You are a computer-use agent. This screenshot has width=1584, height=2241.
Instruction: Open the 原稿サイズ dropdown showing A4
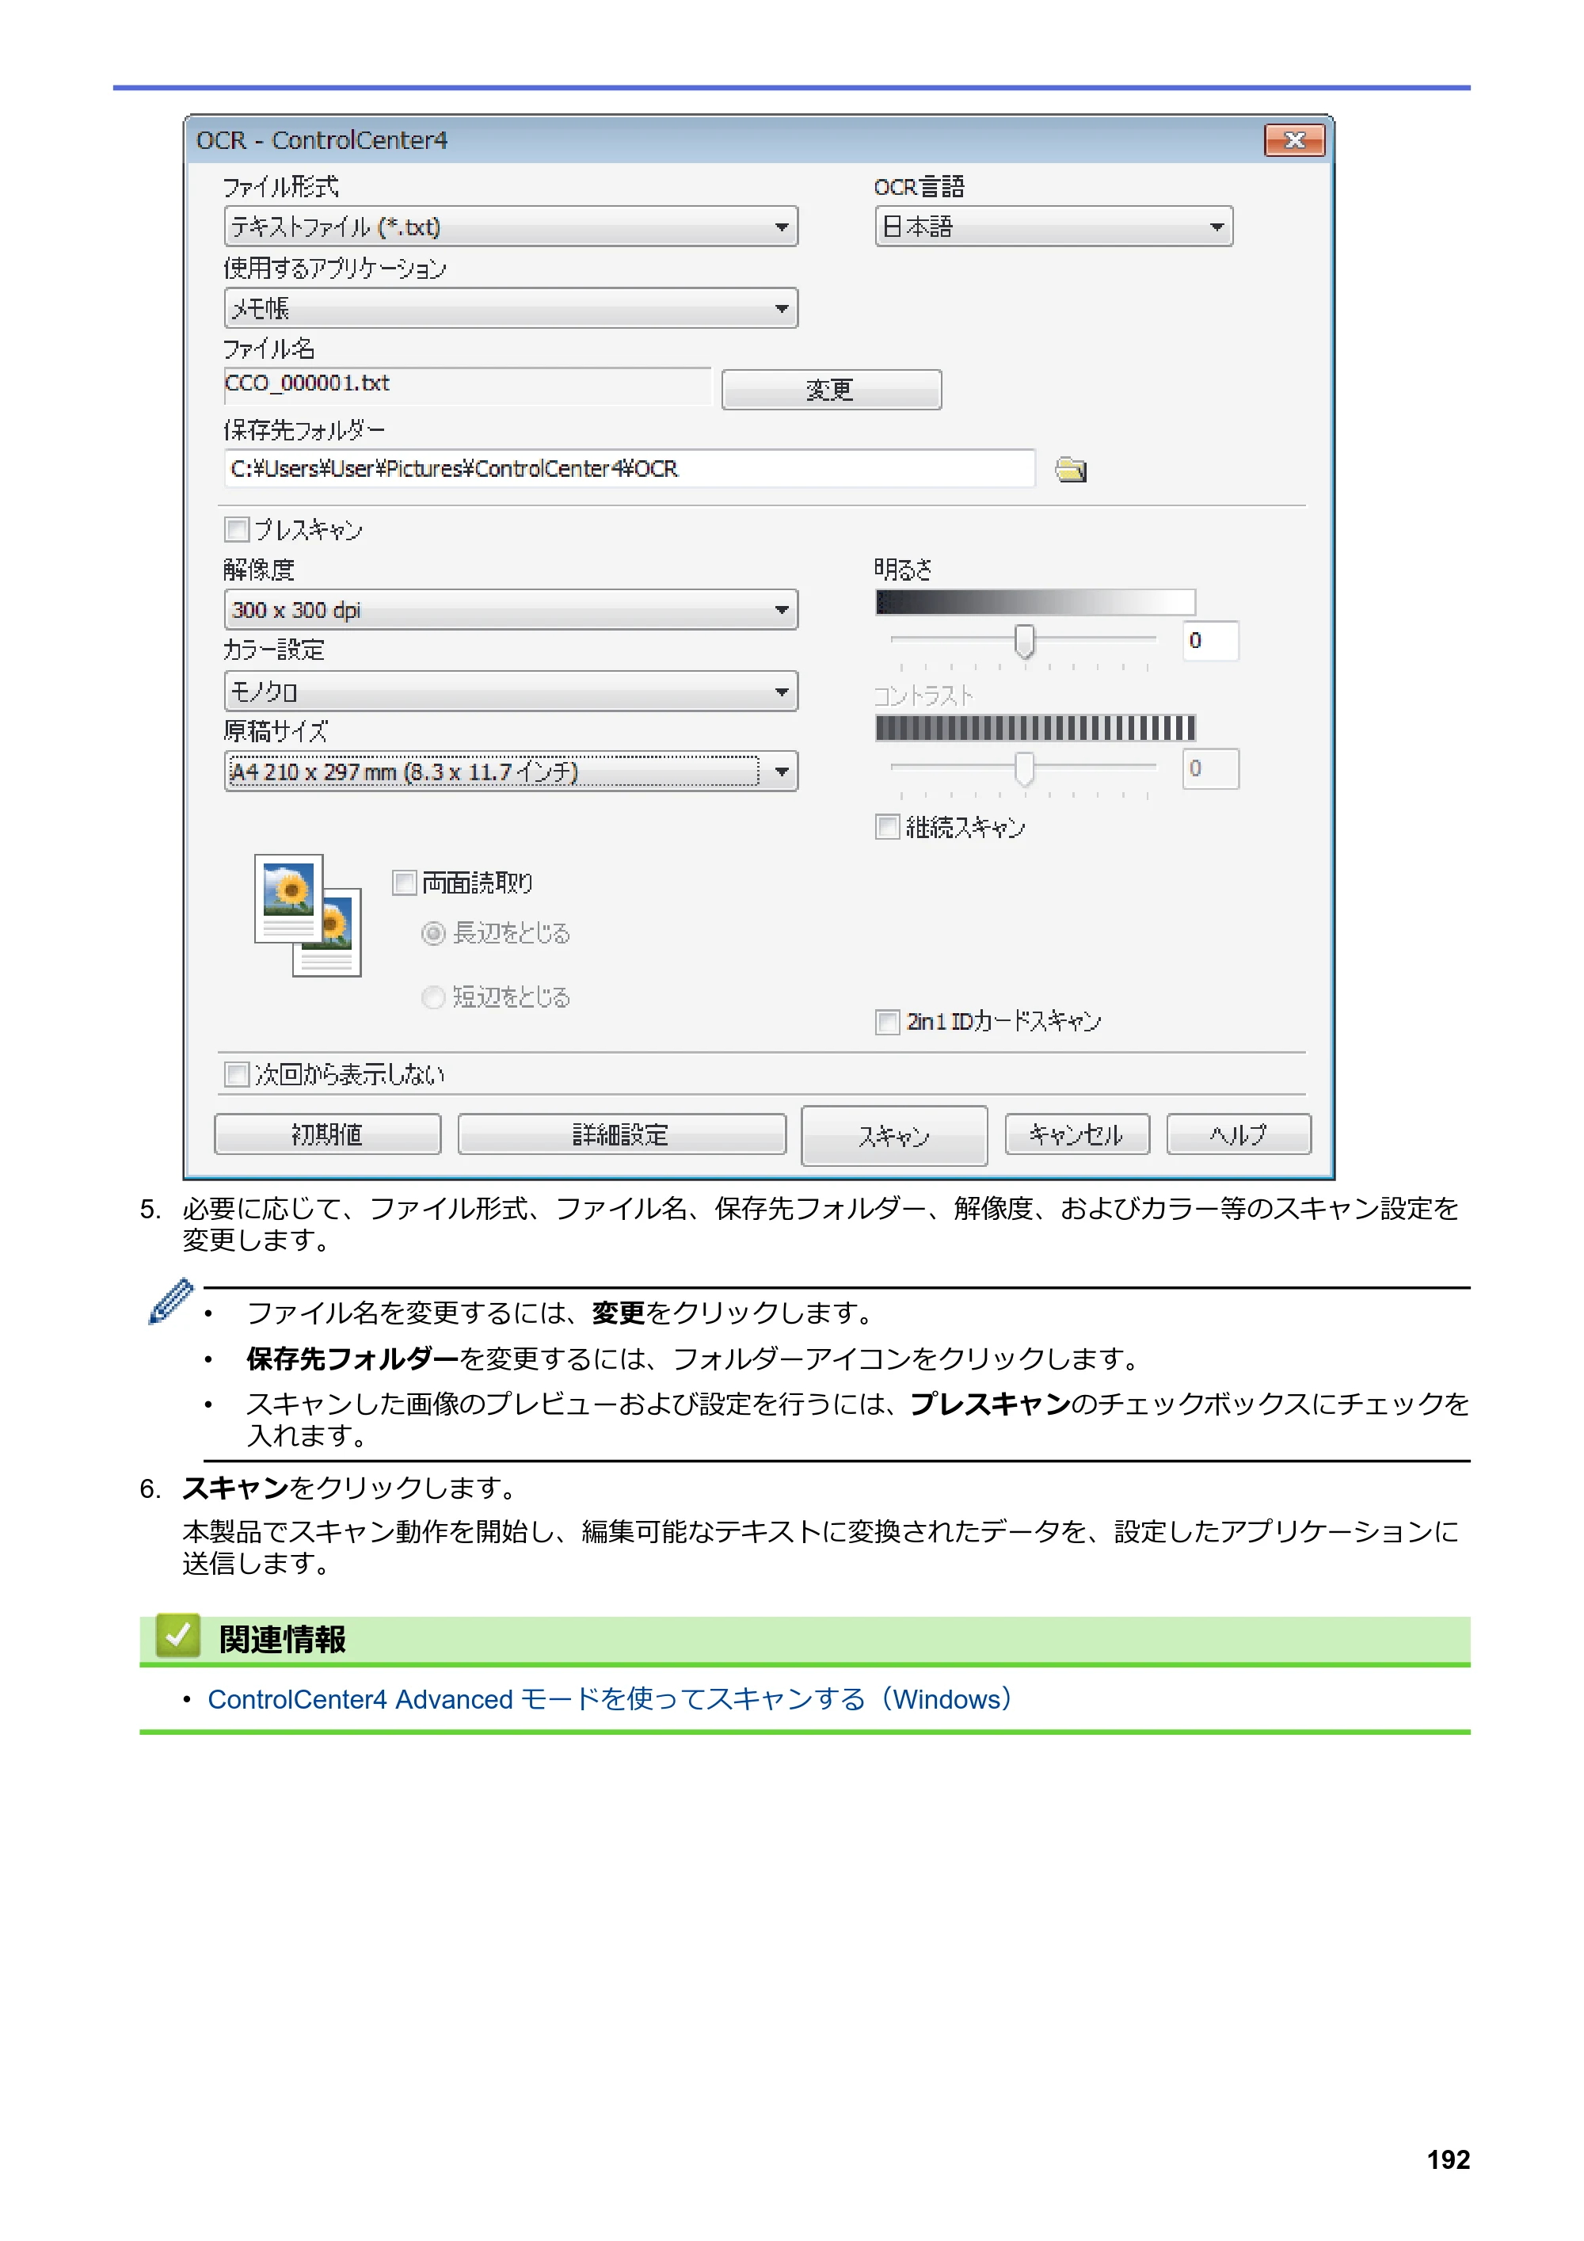coord(512,771)
